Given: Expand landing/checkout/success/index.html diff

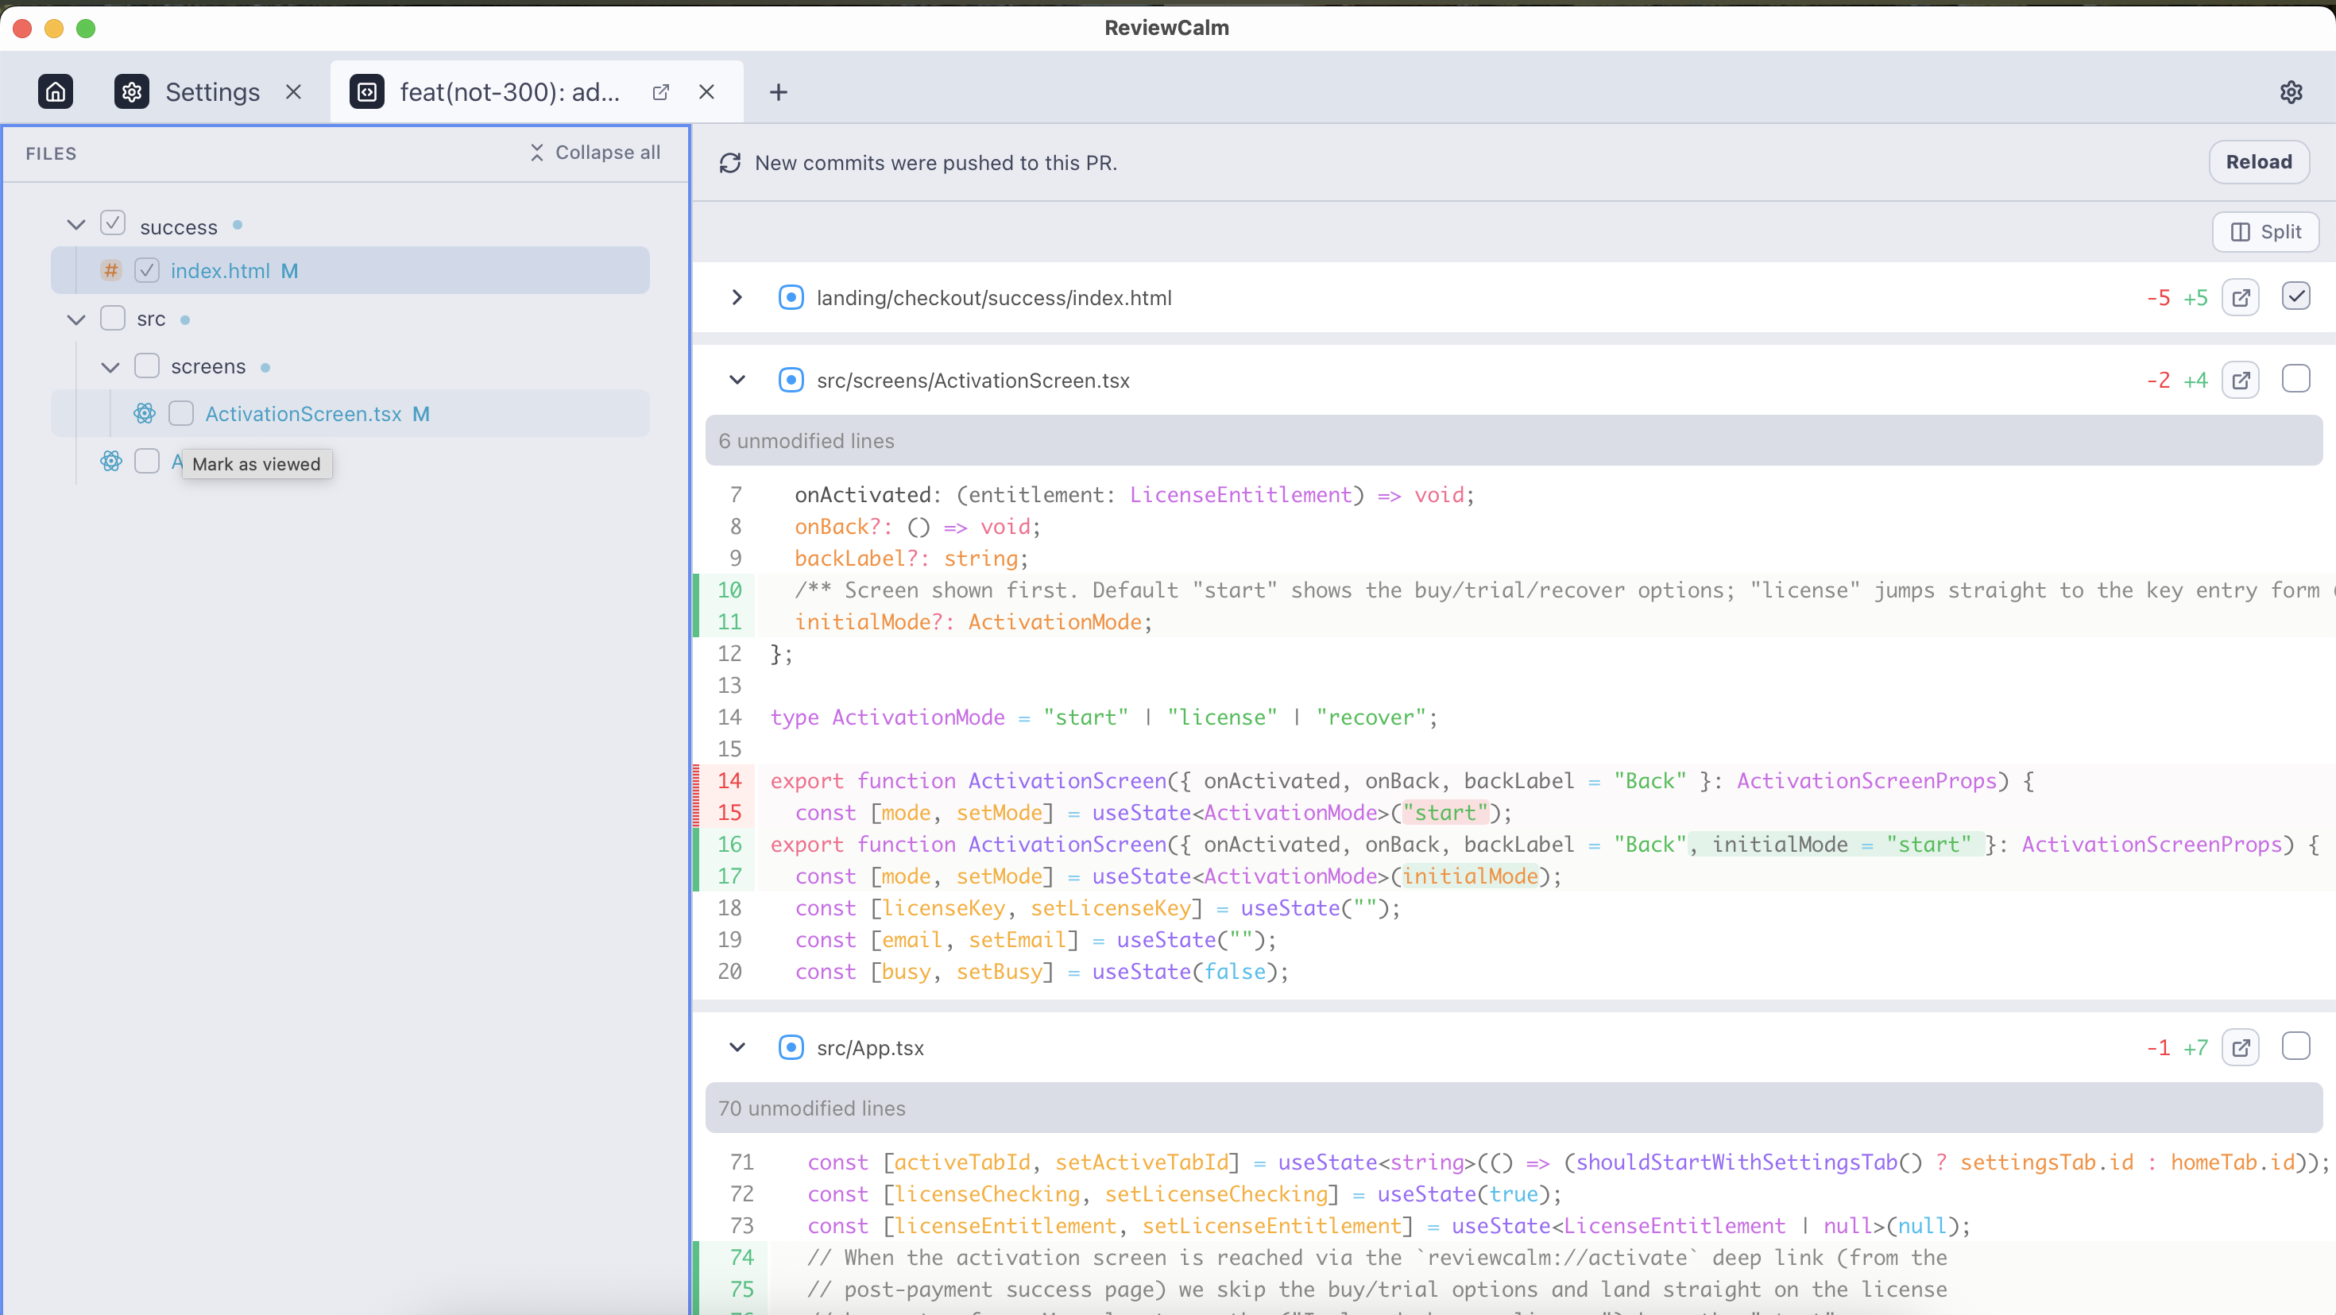Looking at the screenshot, I should (x=737, y=297).
